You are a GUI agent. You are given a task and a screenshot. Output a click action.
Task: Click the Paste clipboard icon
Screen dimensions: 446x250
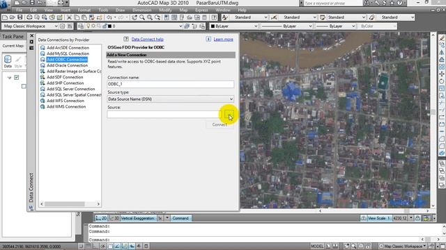(x=84, y=17)
